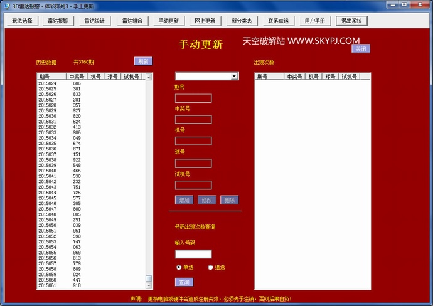
Task: Click the 中奖号 input field
Action: (193, 120)
